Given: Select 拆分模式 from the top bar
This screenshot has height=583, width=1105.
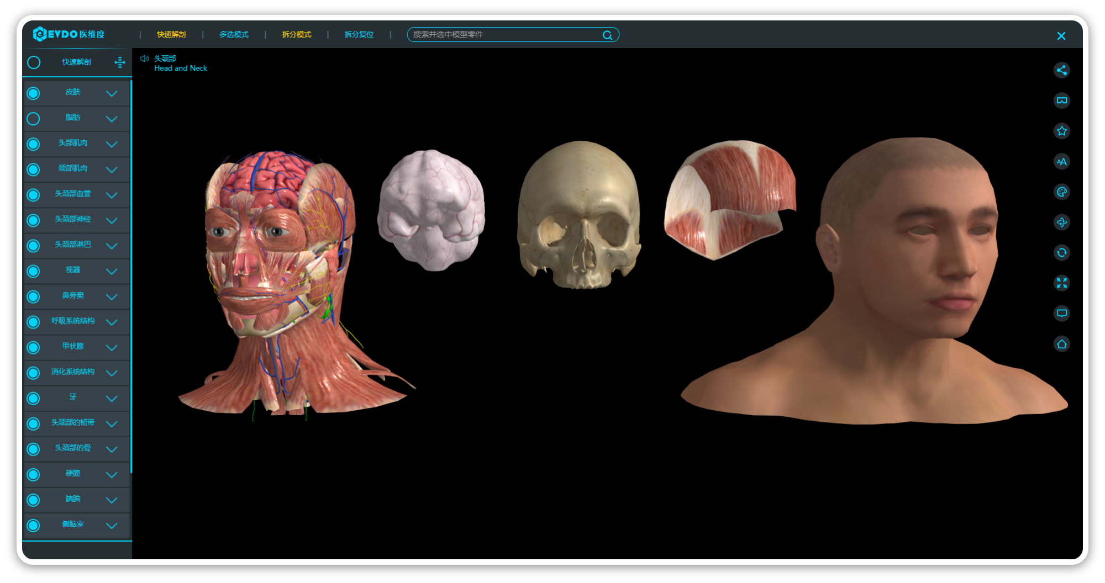Looking at the screenshot, I should [296, 34].
